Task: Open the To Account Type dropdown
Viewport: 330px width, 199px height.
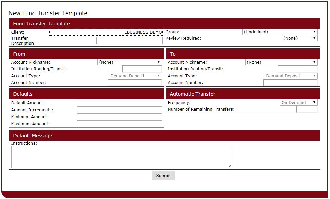Action: [290, 76]
